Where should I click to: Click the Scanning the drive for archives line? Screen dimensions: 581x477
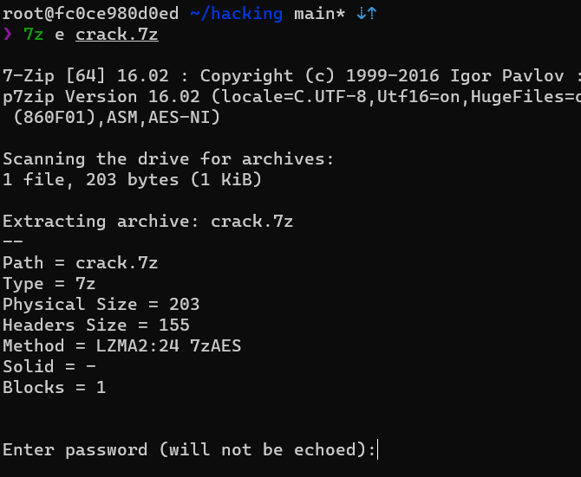168,159
